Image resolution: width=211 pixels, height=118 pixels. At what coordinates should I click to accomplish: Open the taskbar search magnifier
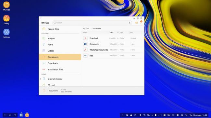coord(186,115)
